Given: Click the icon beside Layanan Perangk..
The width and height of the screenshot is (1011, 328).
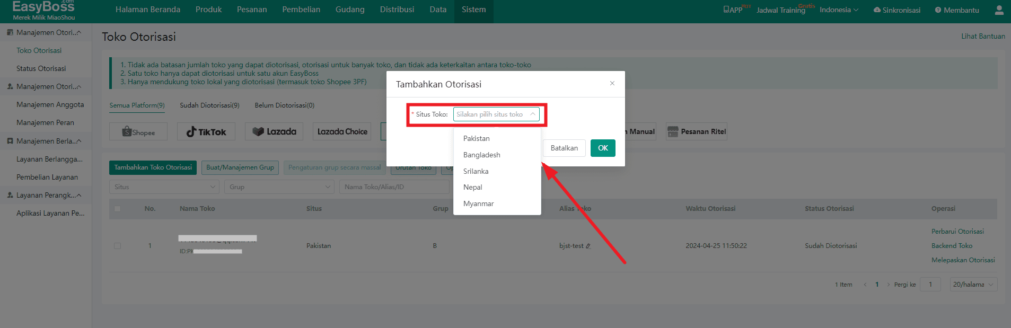Looking at the screenshot, I should point(10,195).
